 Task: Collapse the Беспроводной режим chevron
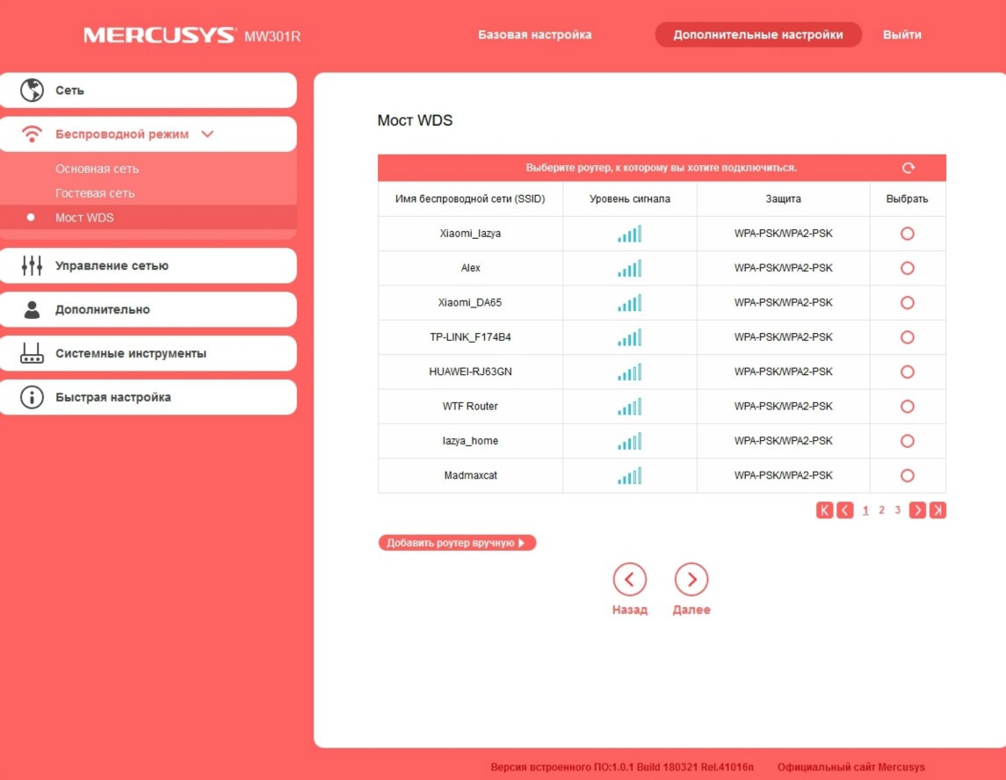click(x=207, y=134)
